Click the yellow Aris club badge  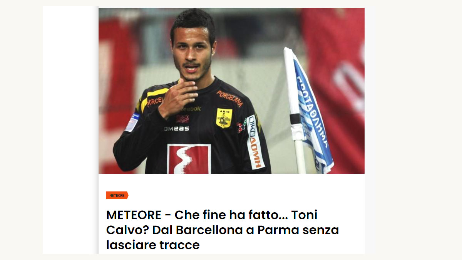pos(224,118)
